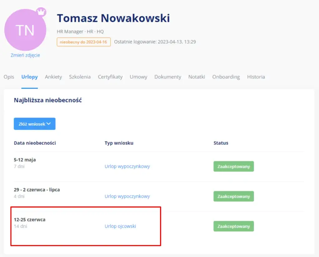Select the Onboarding tab
319x257 pixels.
[x=226, y=77]
